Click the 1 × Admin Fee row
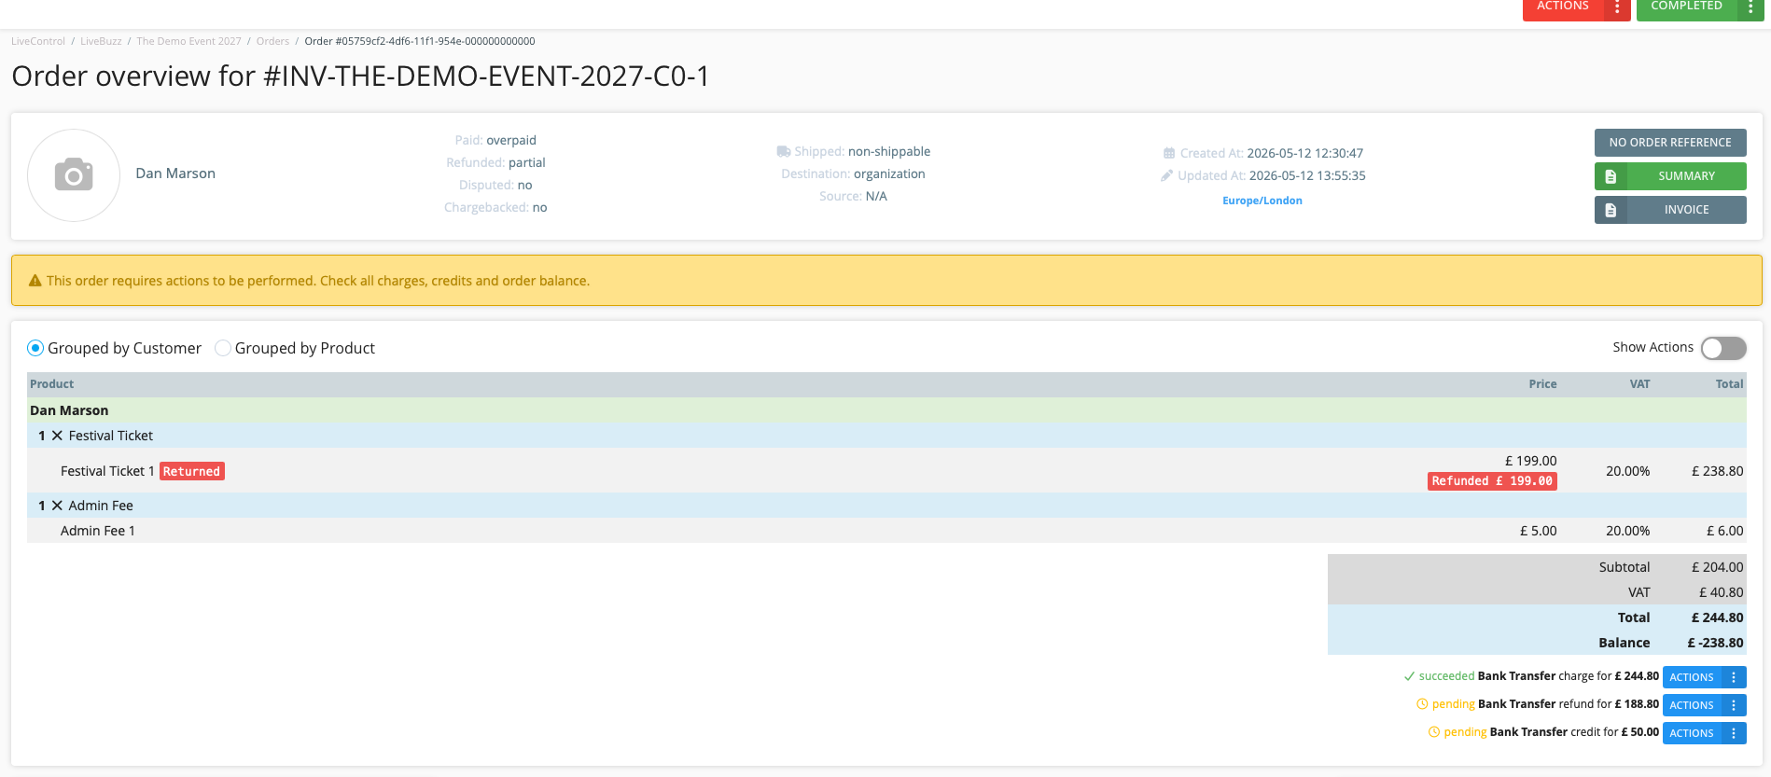The image size is (1771, 777). 886,506
